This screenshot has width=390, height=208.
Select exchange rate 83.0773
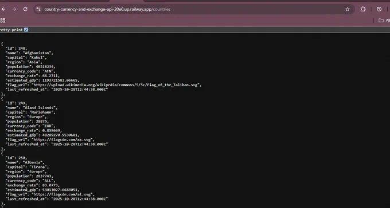50,185
